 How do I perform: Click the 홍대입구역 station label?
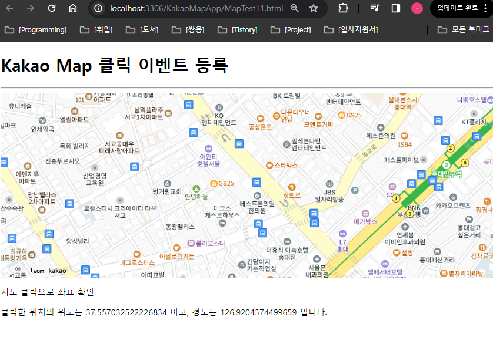pyautogui.click(x=446, y=174)
